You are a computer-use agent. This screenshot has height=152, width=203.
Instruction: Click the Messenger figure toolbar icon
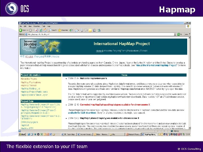(x=99, y=30)
